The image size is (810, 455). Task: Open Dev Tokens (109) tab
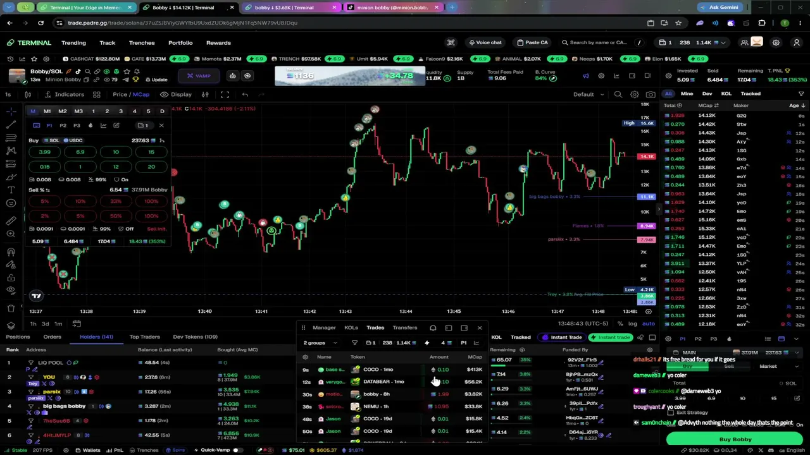click(195, 337)
